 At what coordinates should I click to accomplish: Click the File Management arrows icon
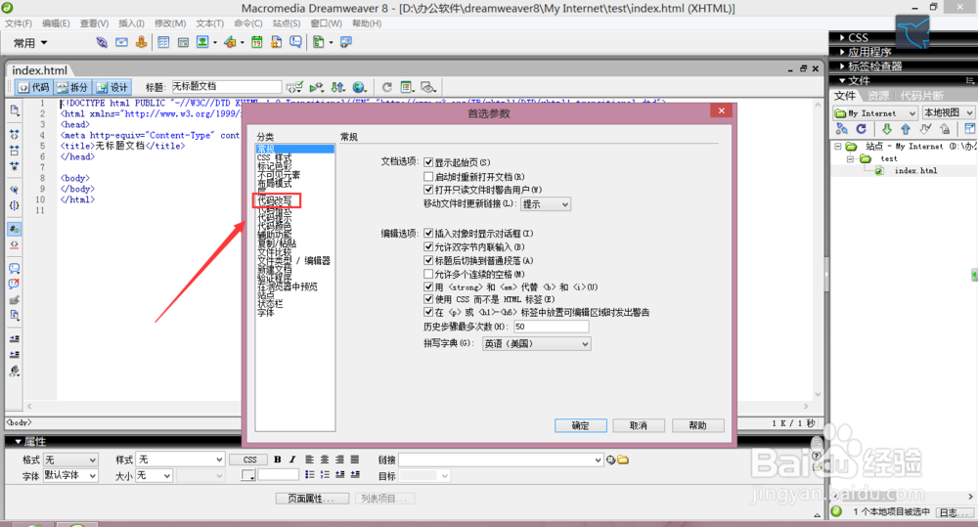pyautogui.click(x=337, y=87)
